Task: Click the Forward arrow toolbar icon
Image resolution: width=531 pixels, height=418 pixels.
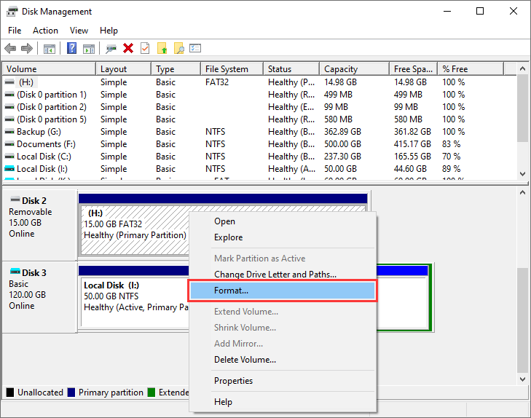Action: 26,49
